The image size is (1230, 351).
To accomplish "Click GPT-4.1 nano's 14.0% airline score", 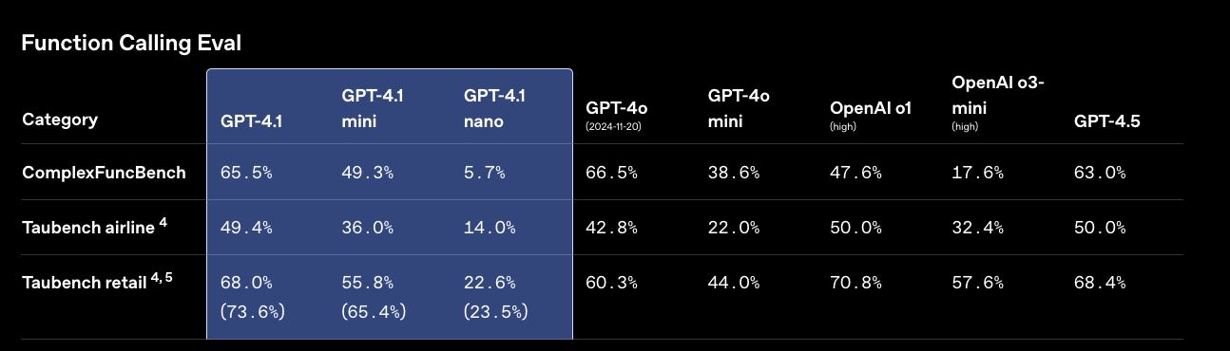I will coord(490,228).
